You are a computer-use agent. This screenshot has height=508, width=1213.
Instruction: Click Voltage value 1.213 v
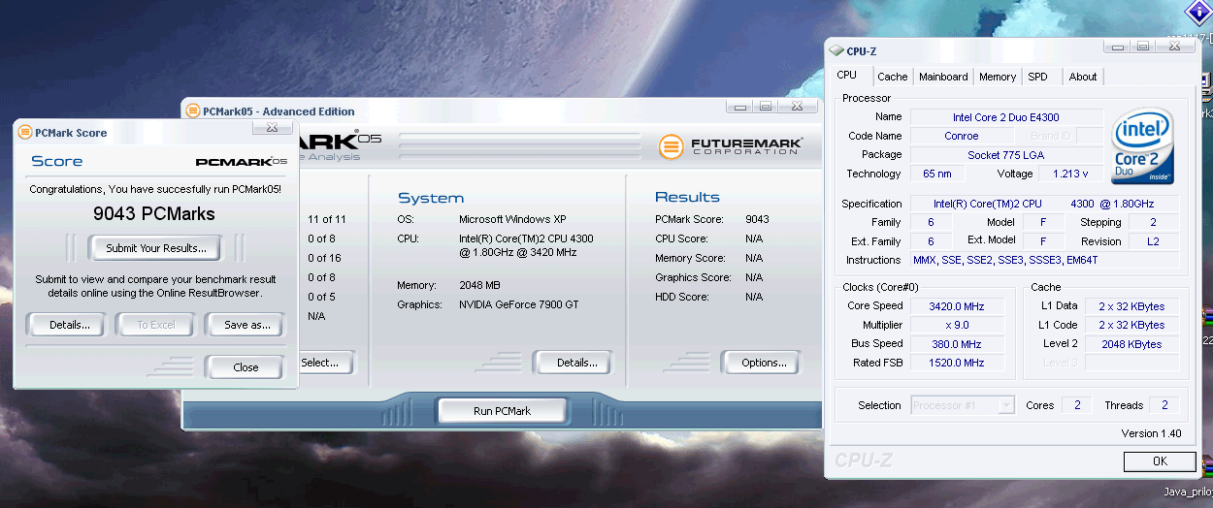point(1070,175)
